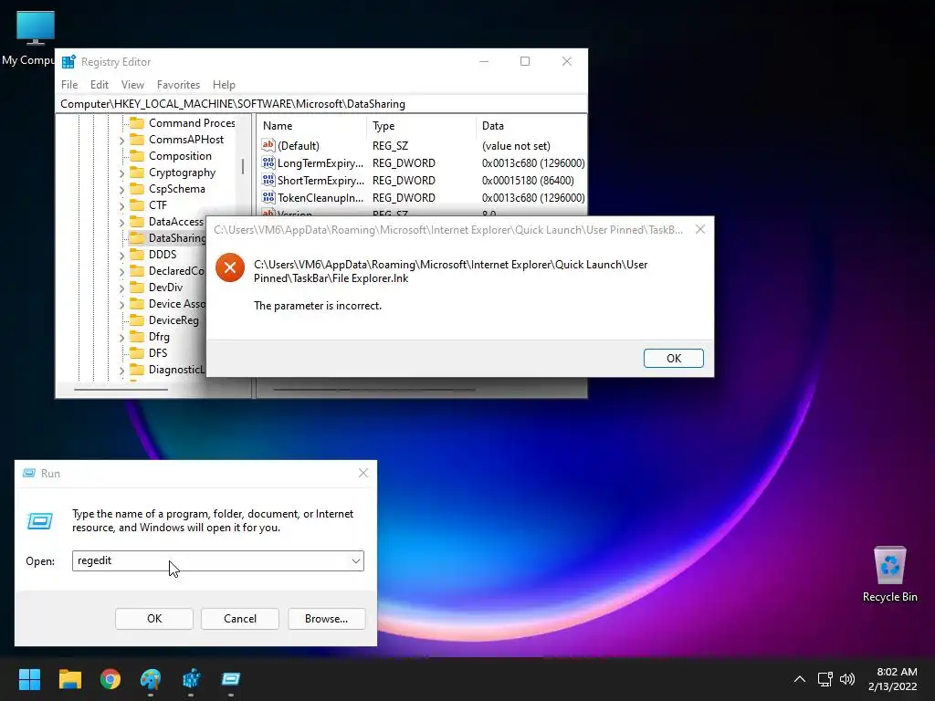This screenshot has width=935, height=701.
Task: Select the DeviceReg key
Action: [x=173, y=320]
